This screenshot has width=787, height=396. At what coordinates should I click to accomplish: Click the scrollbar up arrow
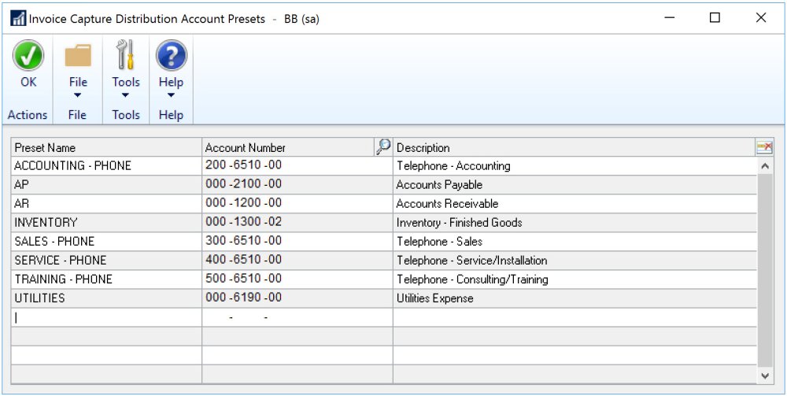tap(765, 165)
